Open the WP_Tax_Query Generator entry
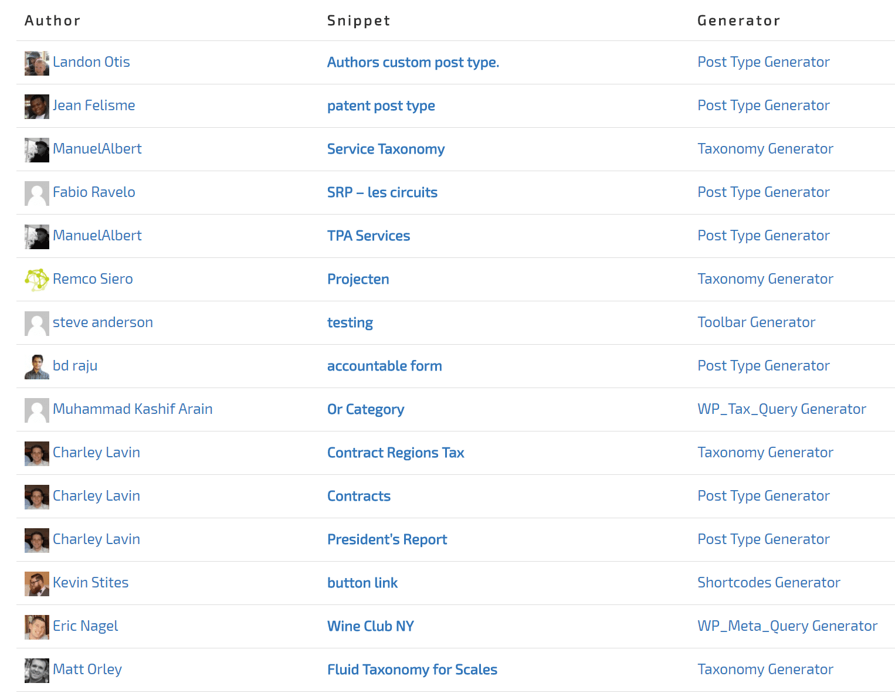The height and width of the screenshot is (700, 895). click(x=782, y=409)
